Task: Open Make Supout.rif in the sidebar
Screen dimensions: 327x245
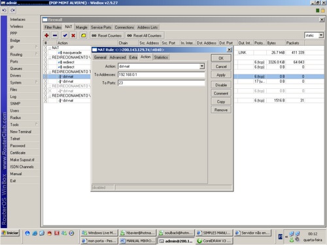Action: pyautogui.click(x=22, y=159)
